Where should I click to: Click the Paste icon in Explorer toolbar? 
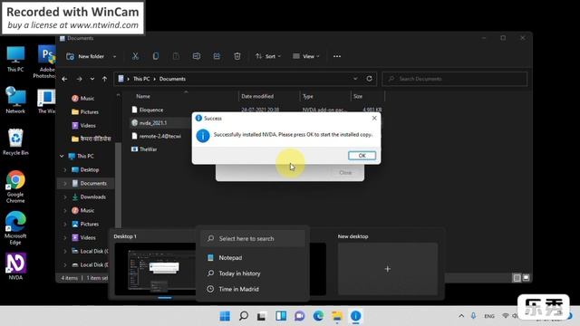tap(176, 56)
